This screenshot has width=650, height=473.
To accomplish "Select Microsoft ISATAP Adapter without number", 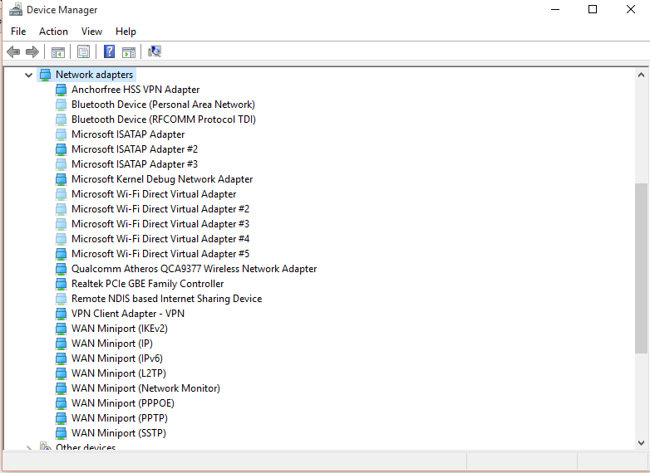I will 128,134.
